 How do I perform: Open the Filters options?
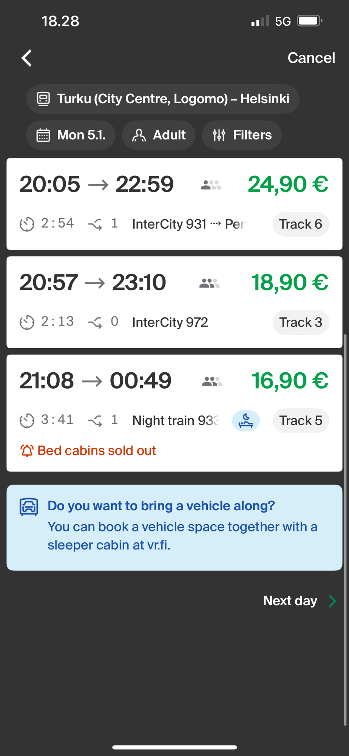pyautogui.click(x=242, y=135)
